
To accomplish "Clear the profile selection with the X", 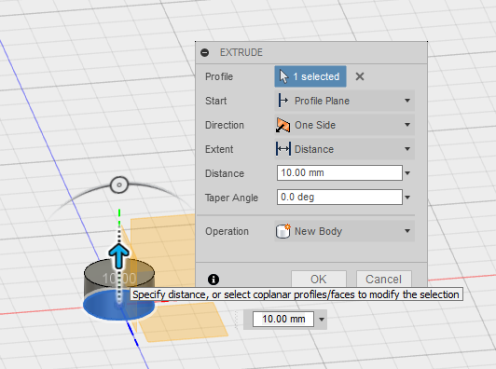I will pyautogui.click(x=360, y=76).
